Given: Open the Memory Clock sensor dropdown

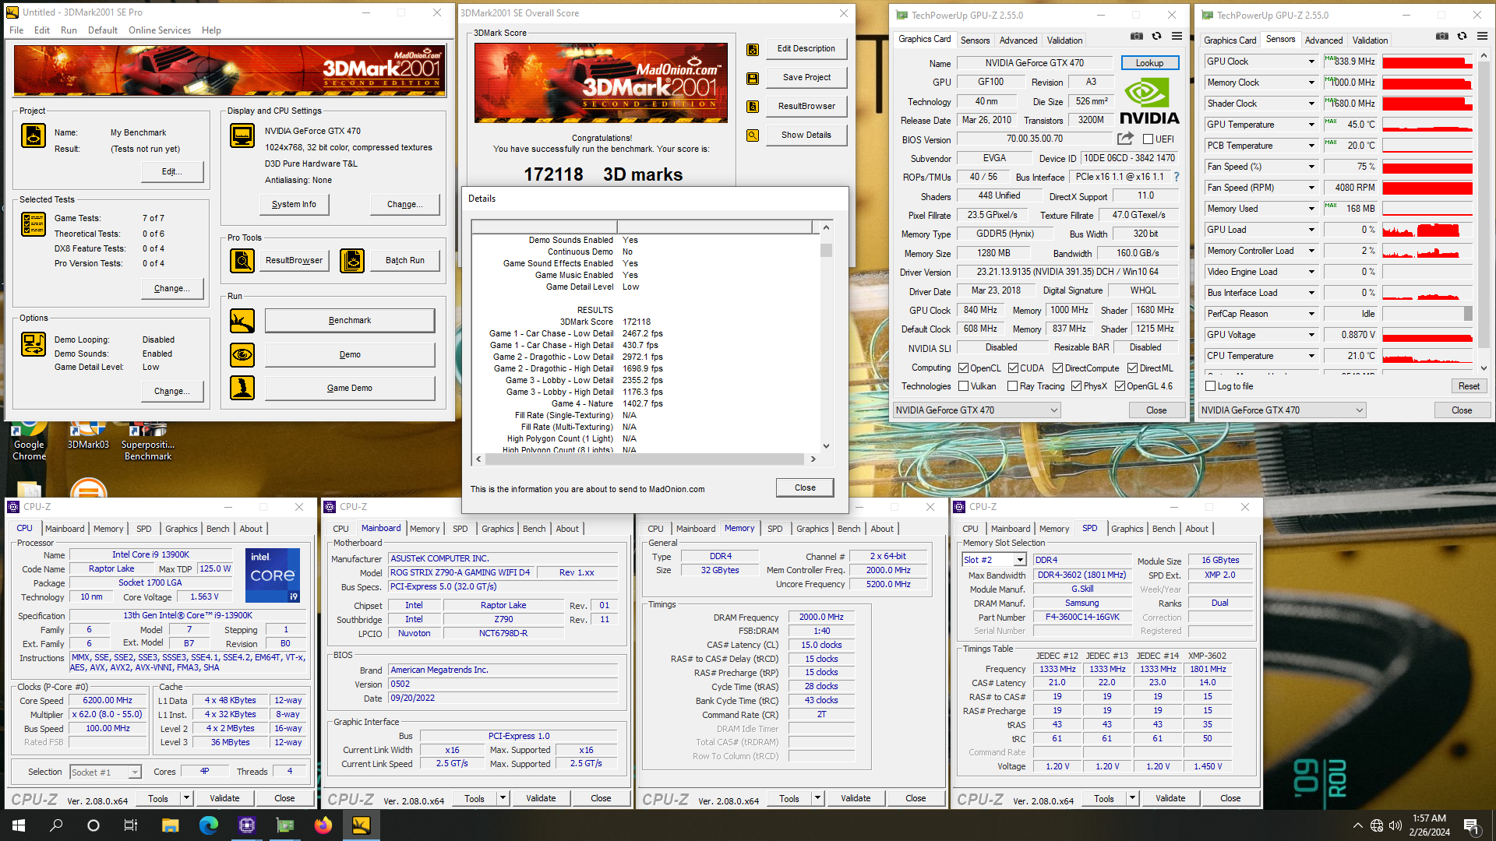Looking at the screenshot, I should tap(1311, 83).
